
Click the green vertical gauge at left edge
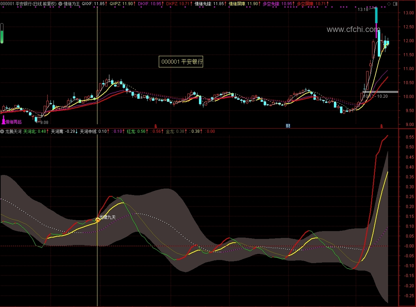tap(2, 33)
